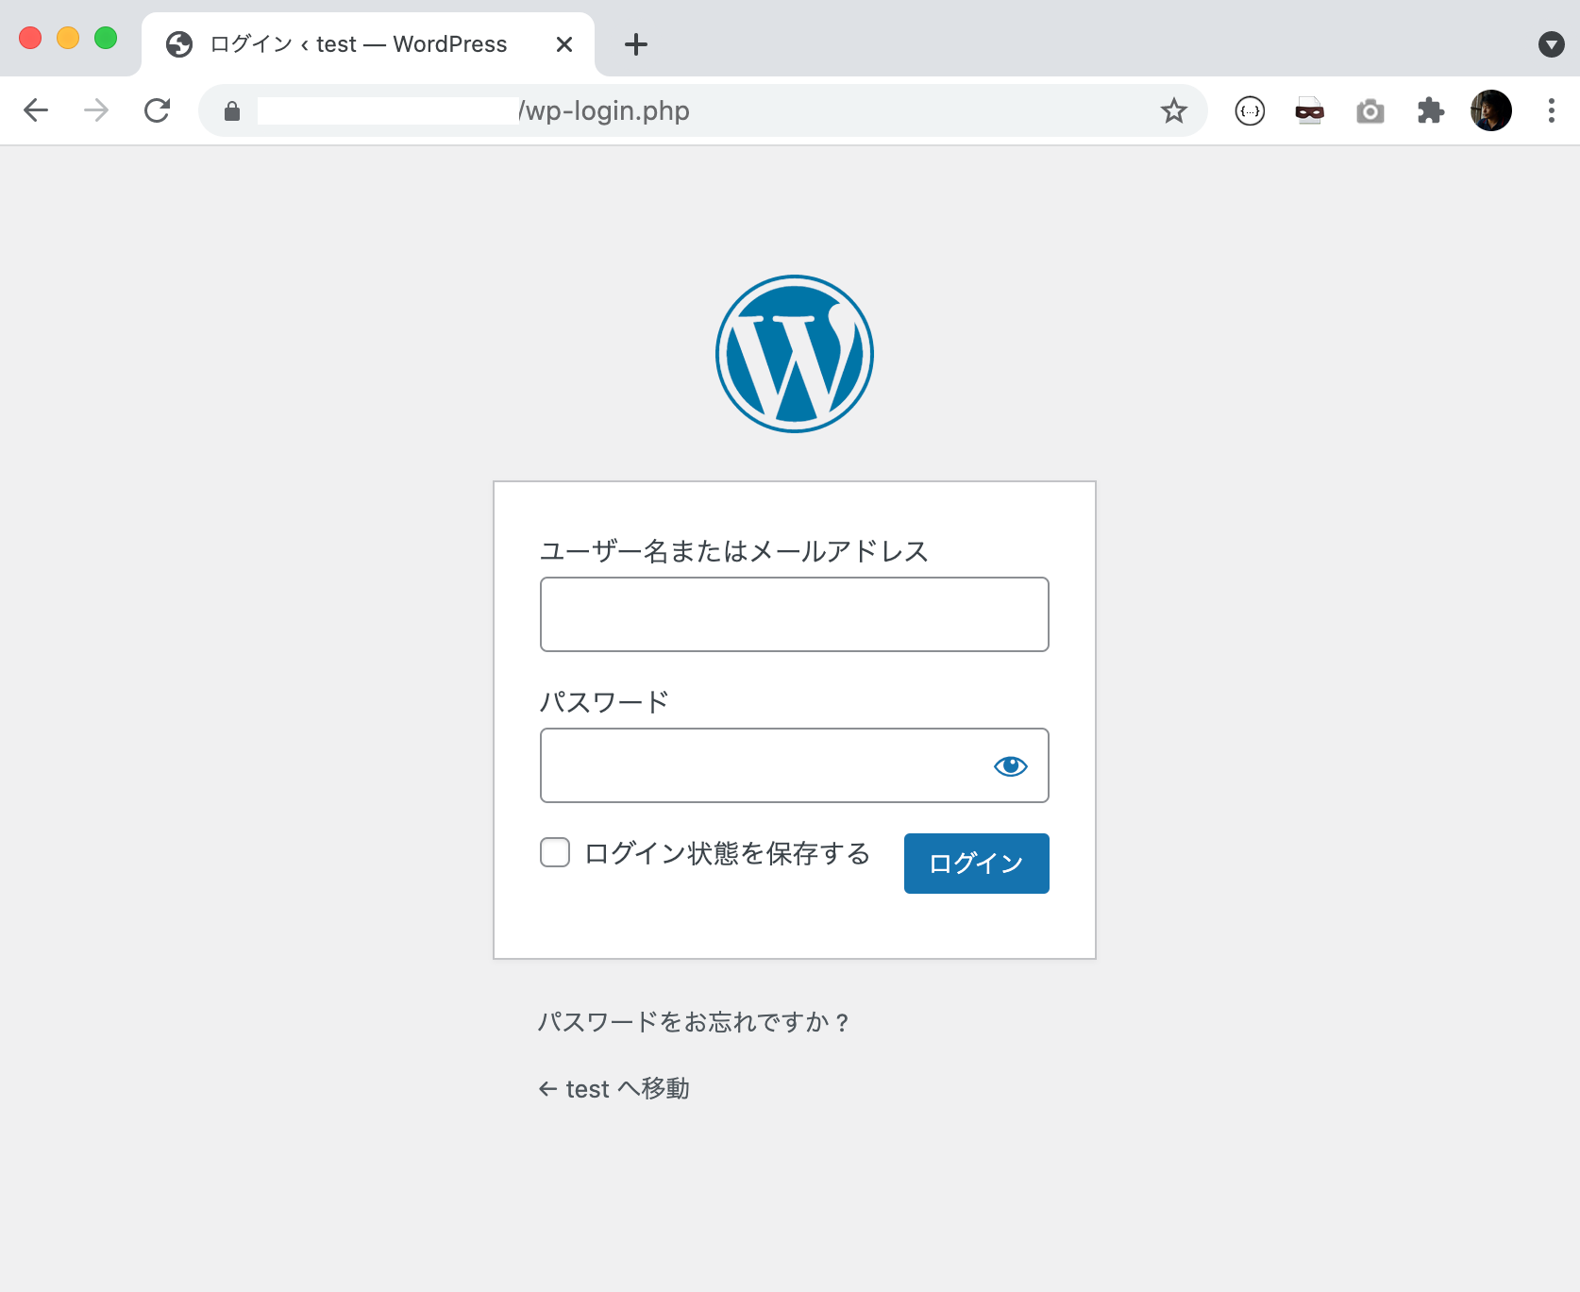Image resolution: width=1580 pixels, height=1292 pixels.
Task: Focus the ユーザー名またはメールアドレス input field
Action: click(795, 614)
